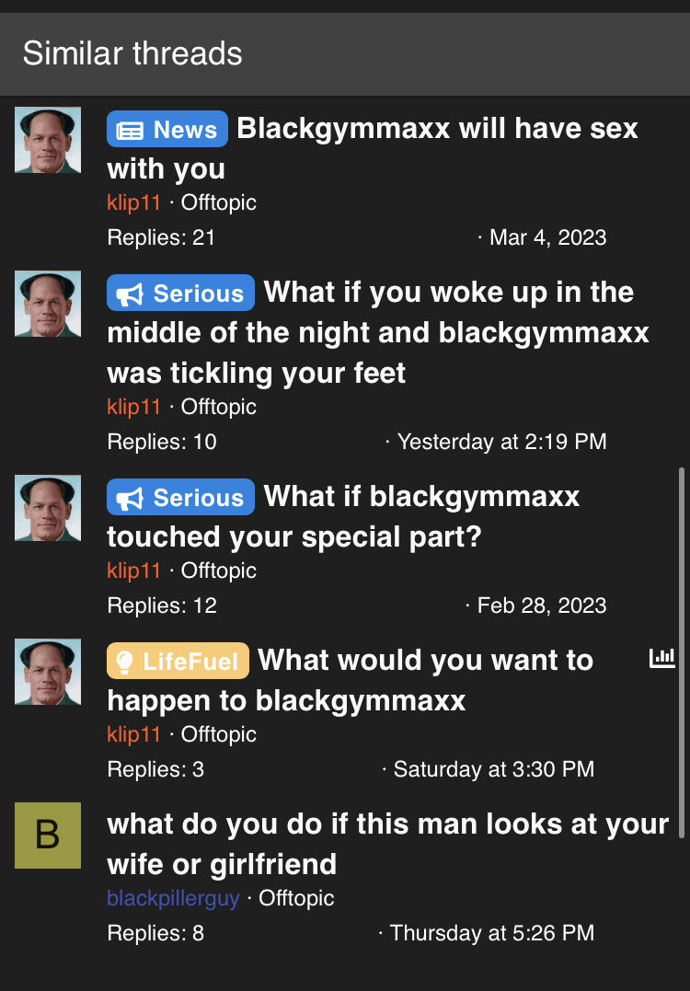Click the vertical scrollbar on the right edge
The height and width of the screenshot is (991, 690).
click(681, 652)
